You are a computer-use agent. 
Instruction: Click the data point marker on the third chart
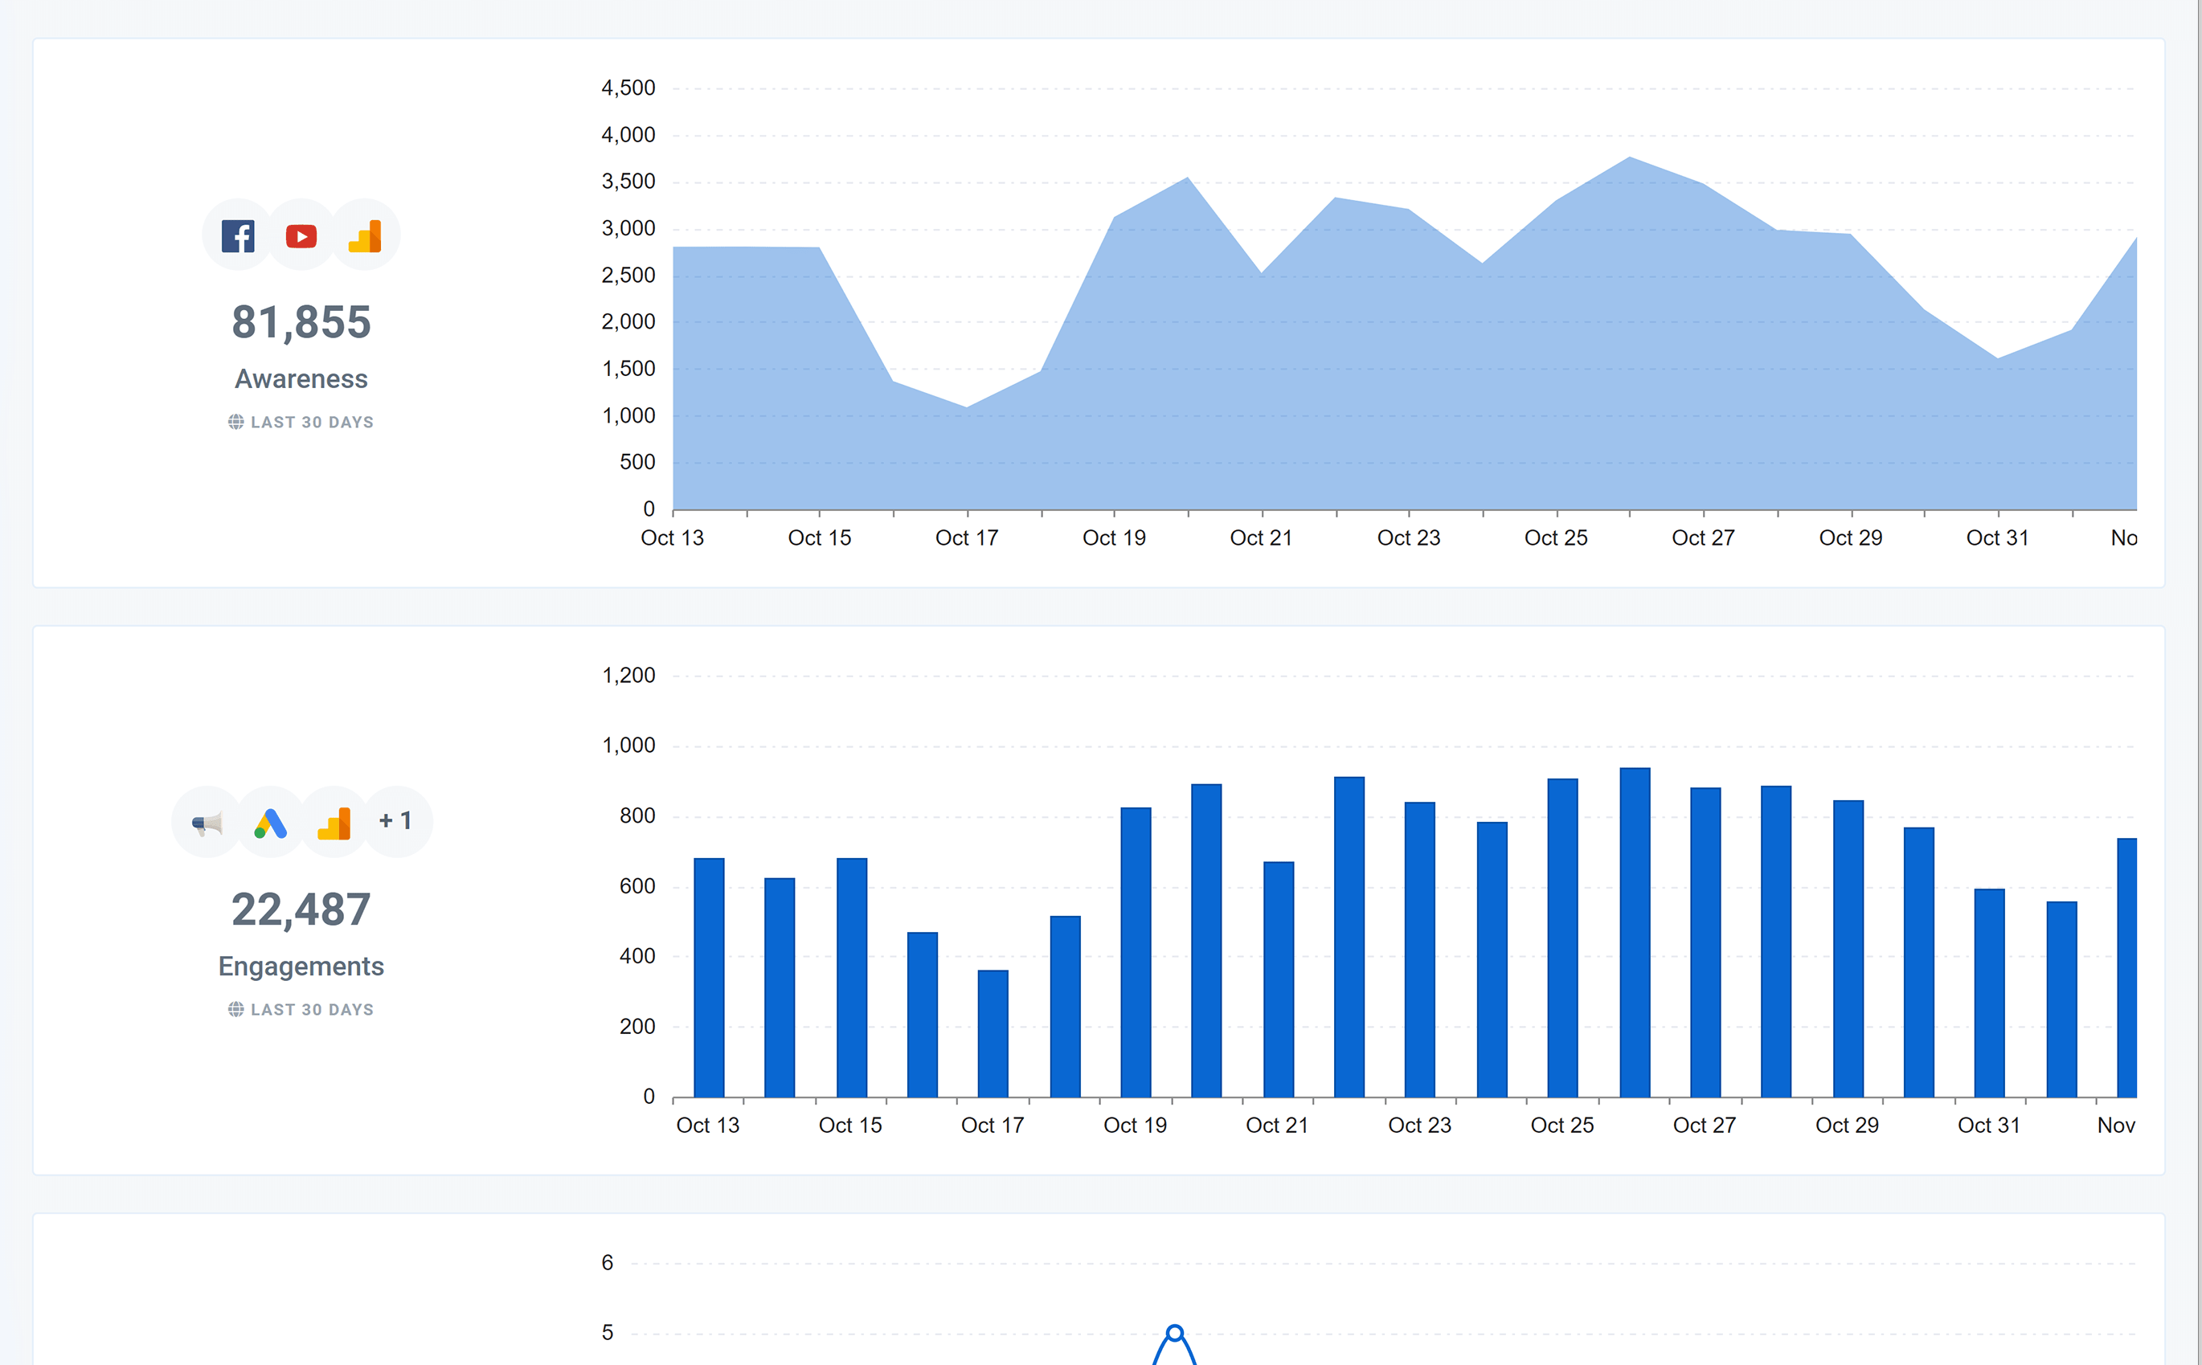tap(1175, 1333)
